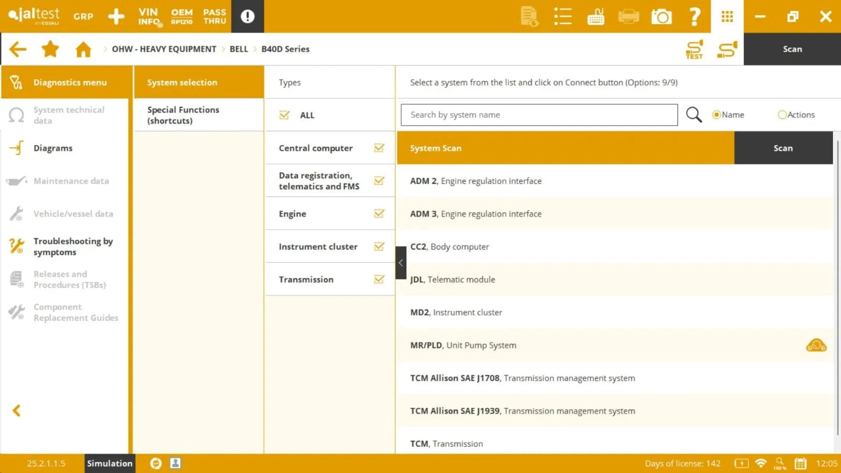Go back with the left arrow
The image size is (841, 473).
pyautogui.click(x=18, y=49)
